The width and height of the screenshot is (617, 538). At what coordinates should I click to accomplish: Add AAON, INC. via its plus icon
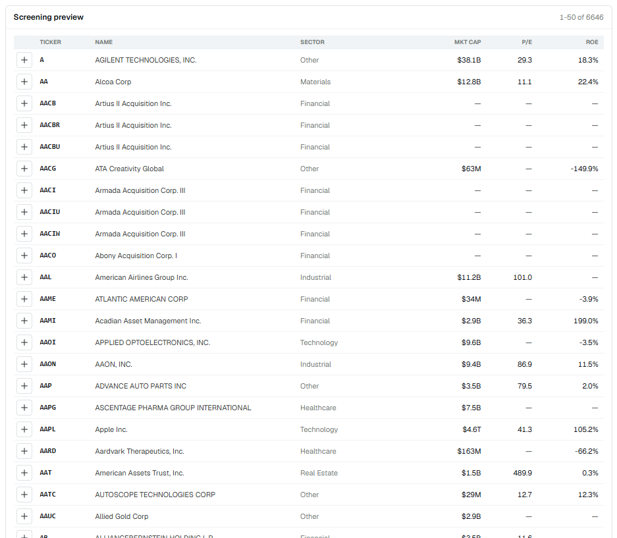click(24, 364)
